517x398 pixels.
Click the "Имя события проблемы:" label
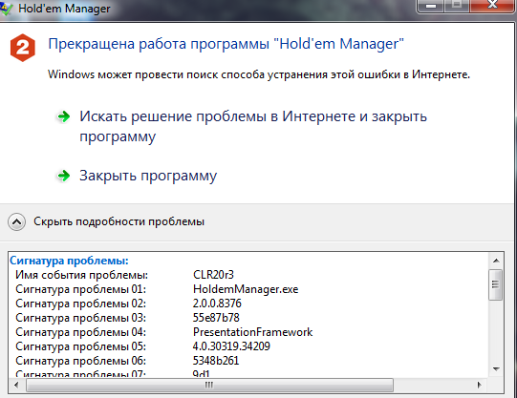tap(82, 275)
